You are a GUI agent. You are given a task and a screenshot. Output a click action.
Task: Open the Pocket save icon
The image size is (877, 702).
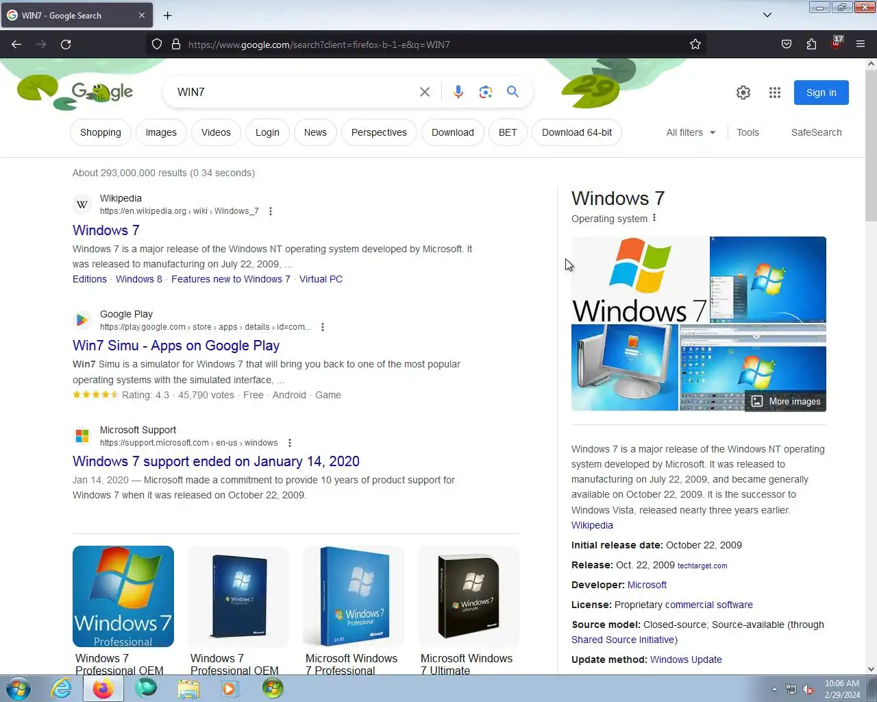tap(787, 45)
